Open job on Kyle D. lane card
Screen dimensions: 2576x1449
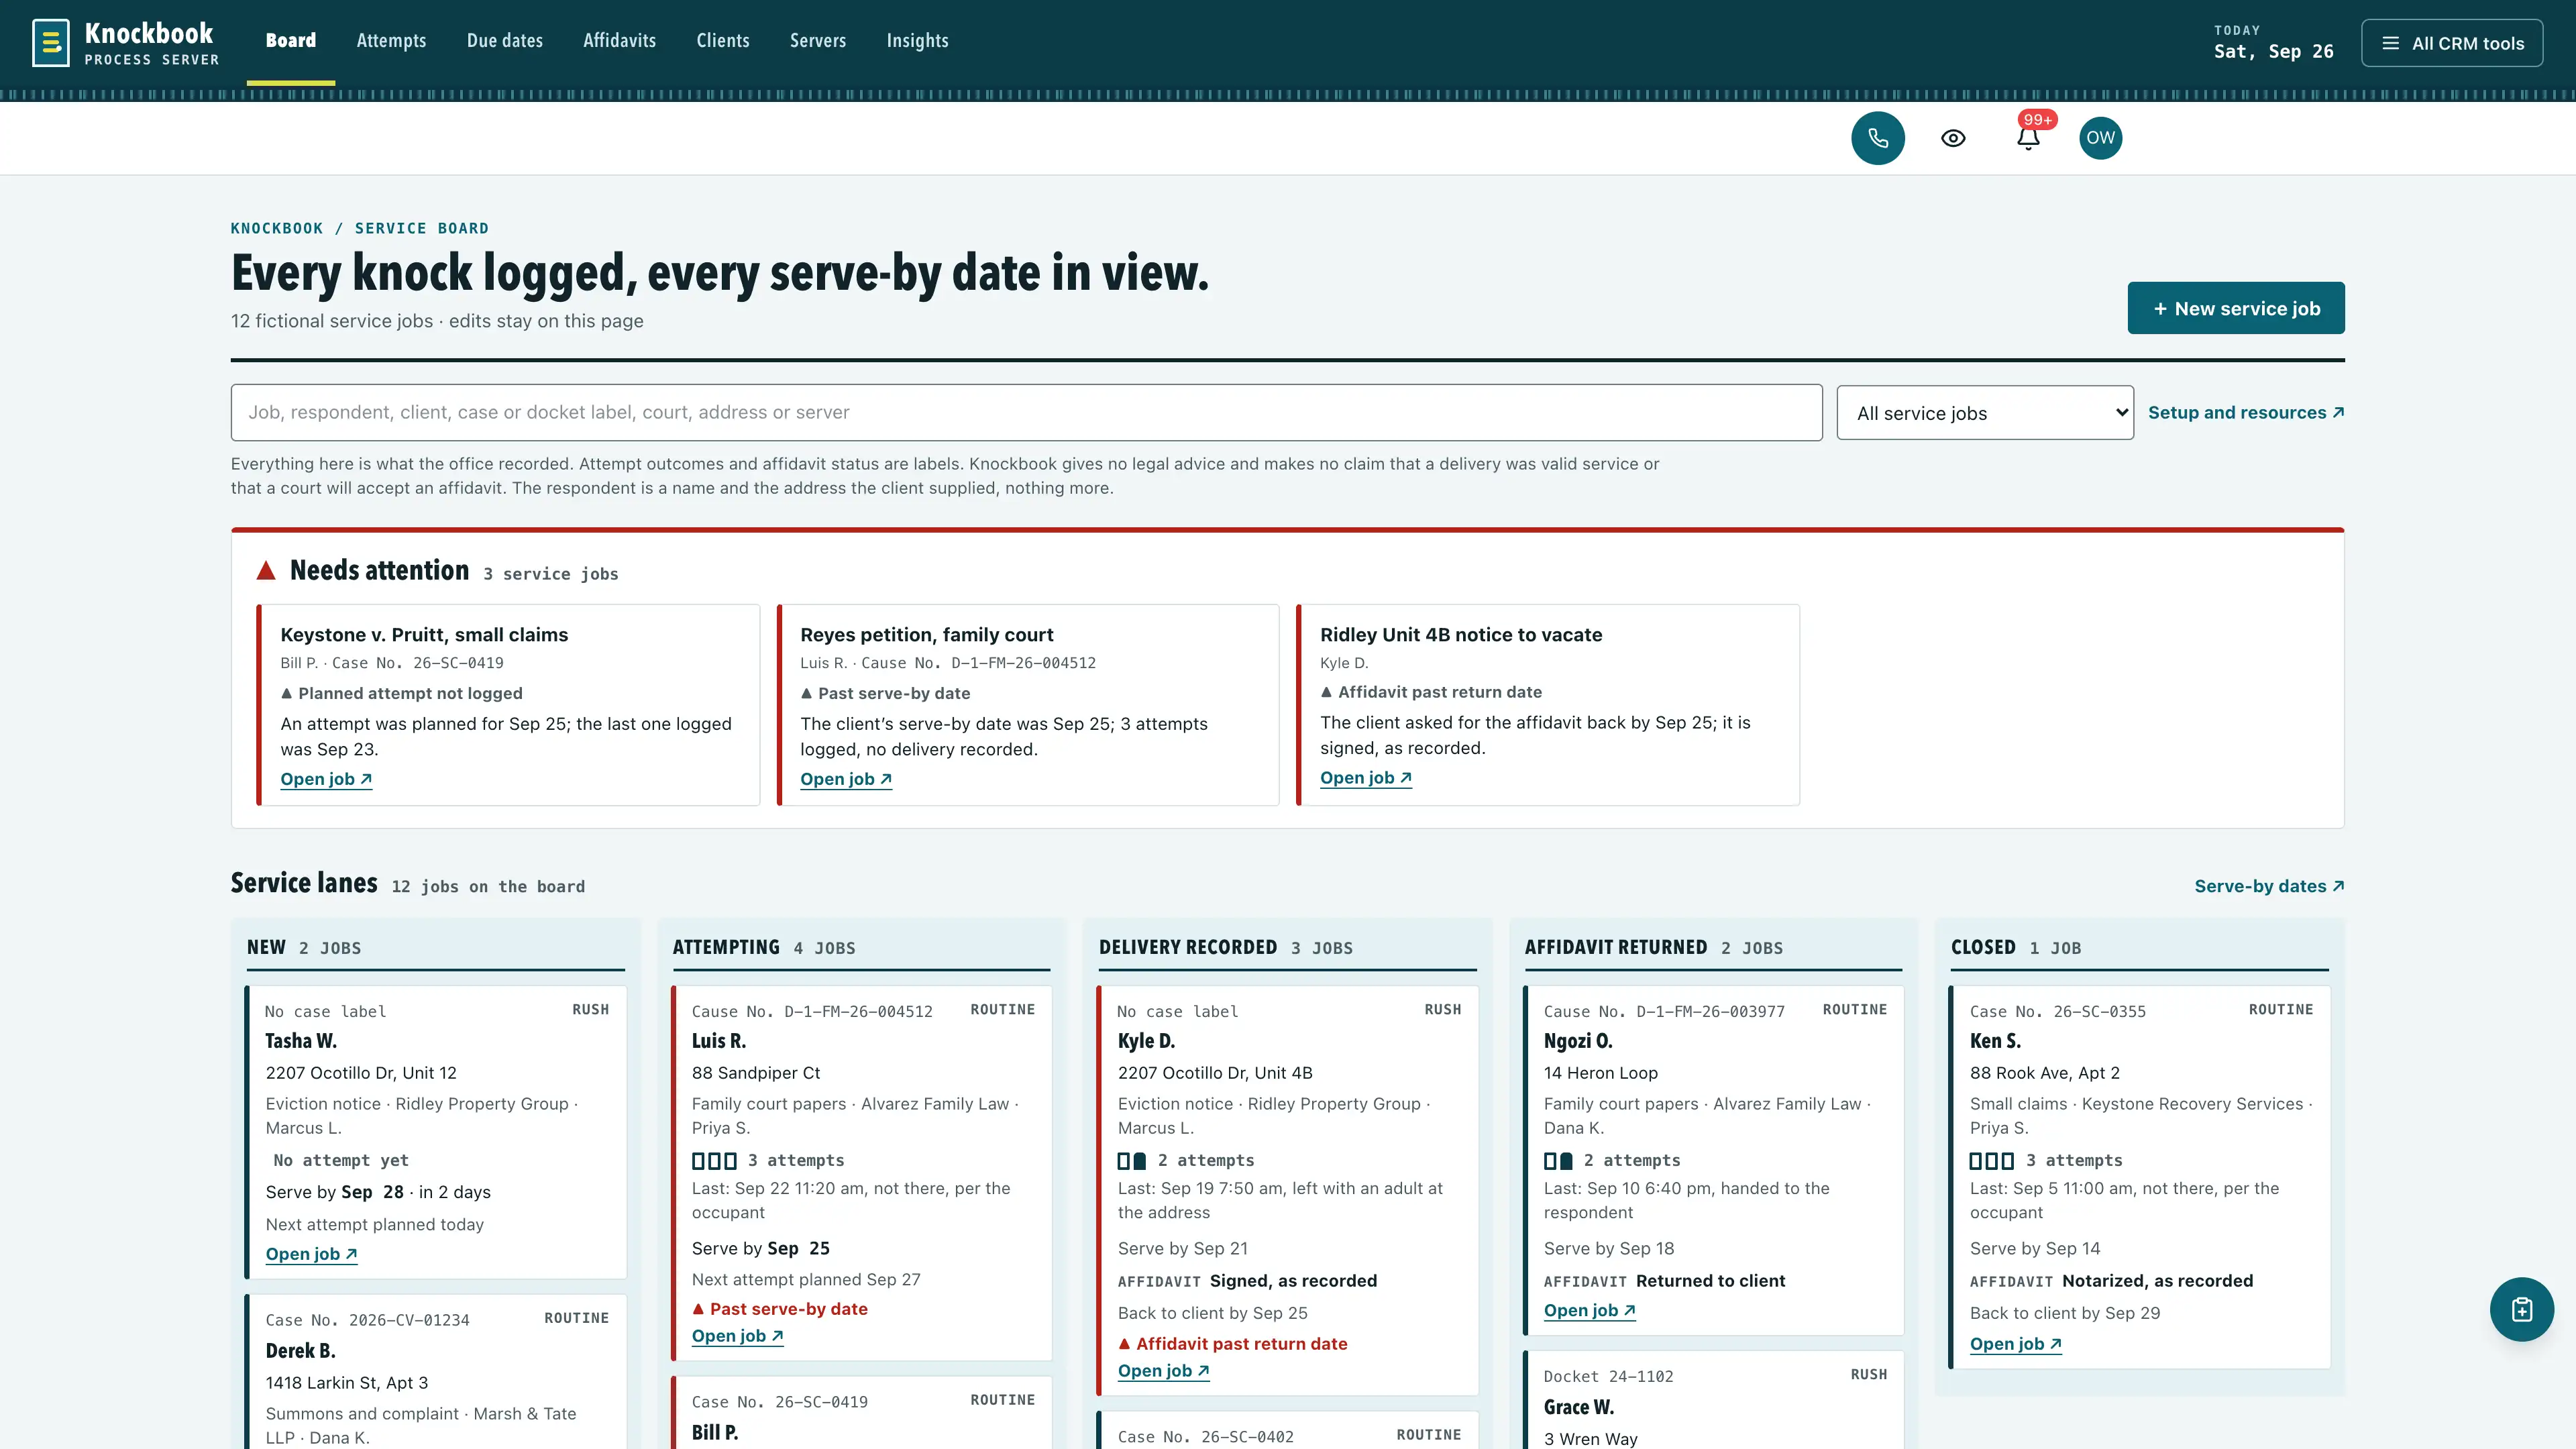tap(1164, 1371)
